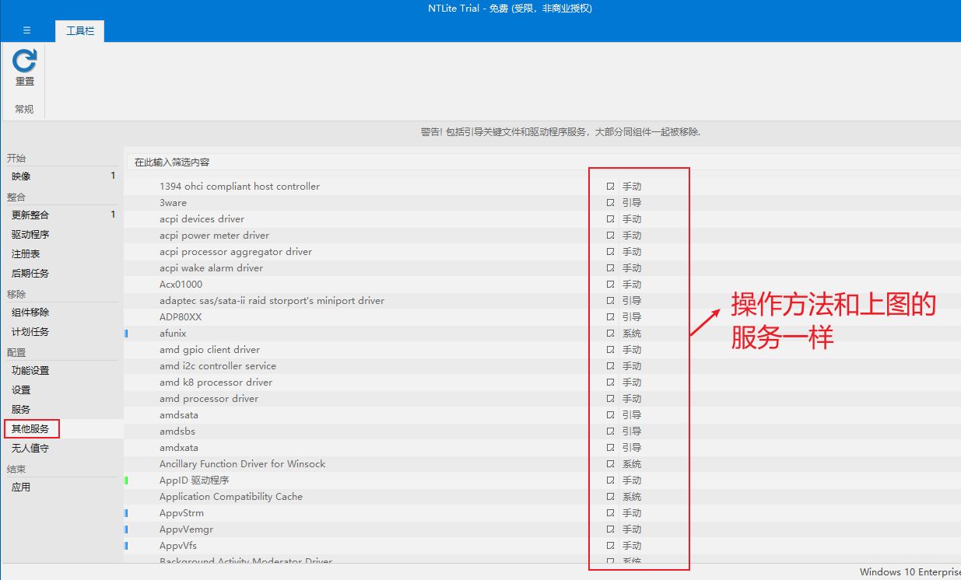Click the startup icon for amdsata row
The width and height of the screenshot is (961, 580).
click(x=611, y=415)
